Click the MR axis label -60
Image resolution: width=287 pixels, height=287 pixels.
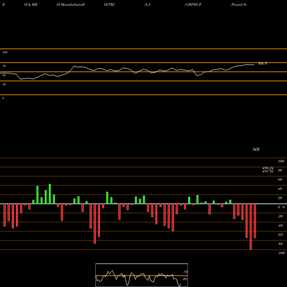pos(280,235)
